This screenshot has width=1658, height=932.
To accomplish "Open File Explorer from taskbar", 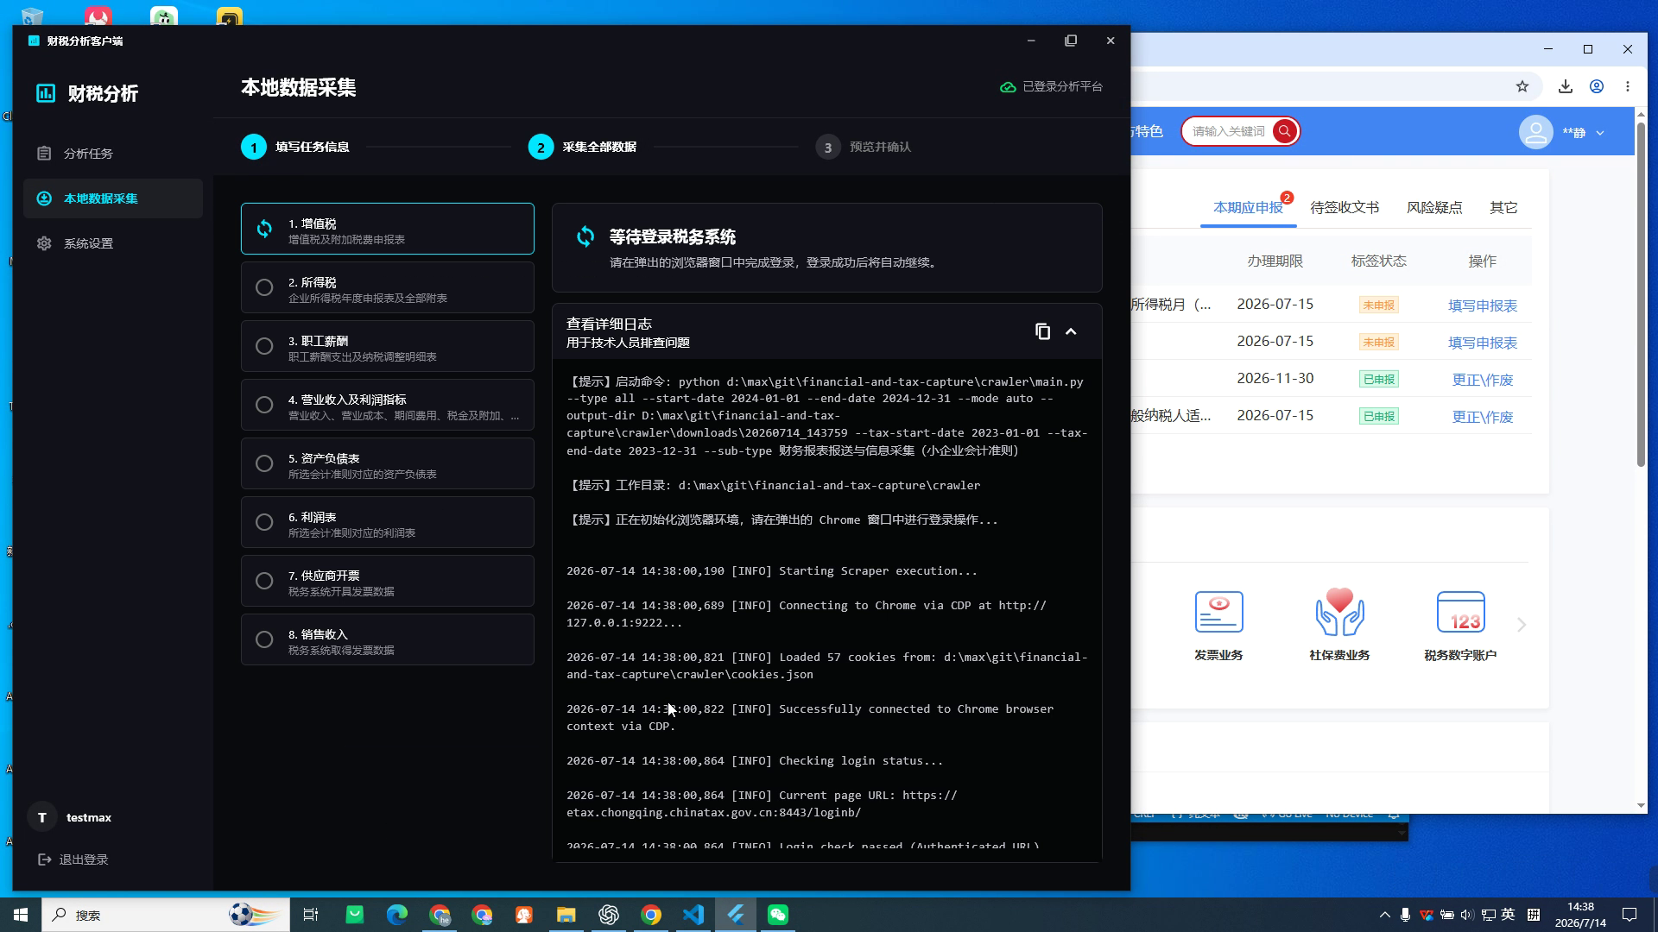I will [566, 915].
